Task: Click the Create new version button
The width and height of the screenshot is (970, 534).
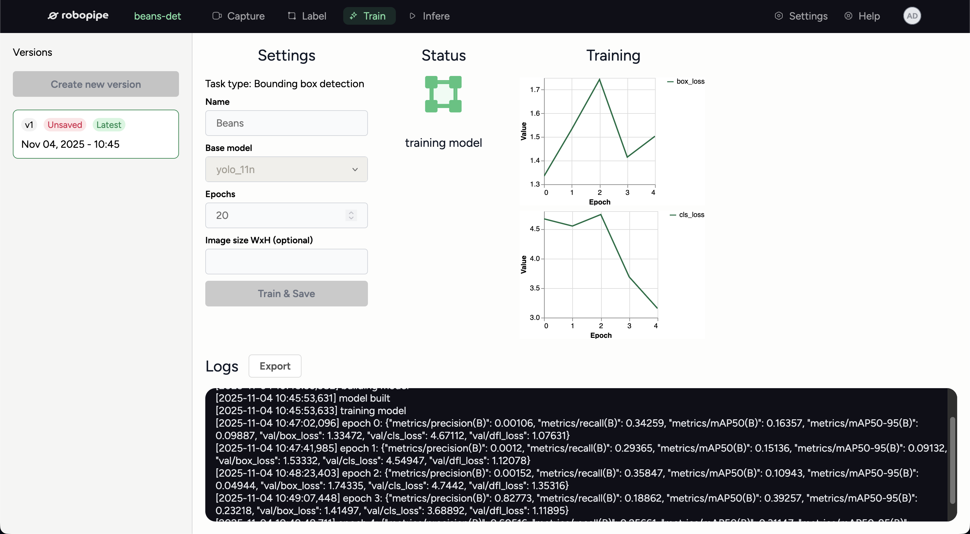Action: pyautogui.click(x=96, y=84)
